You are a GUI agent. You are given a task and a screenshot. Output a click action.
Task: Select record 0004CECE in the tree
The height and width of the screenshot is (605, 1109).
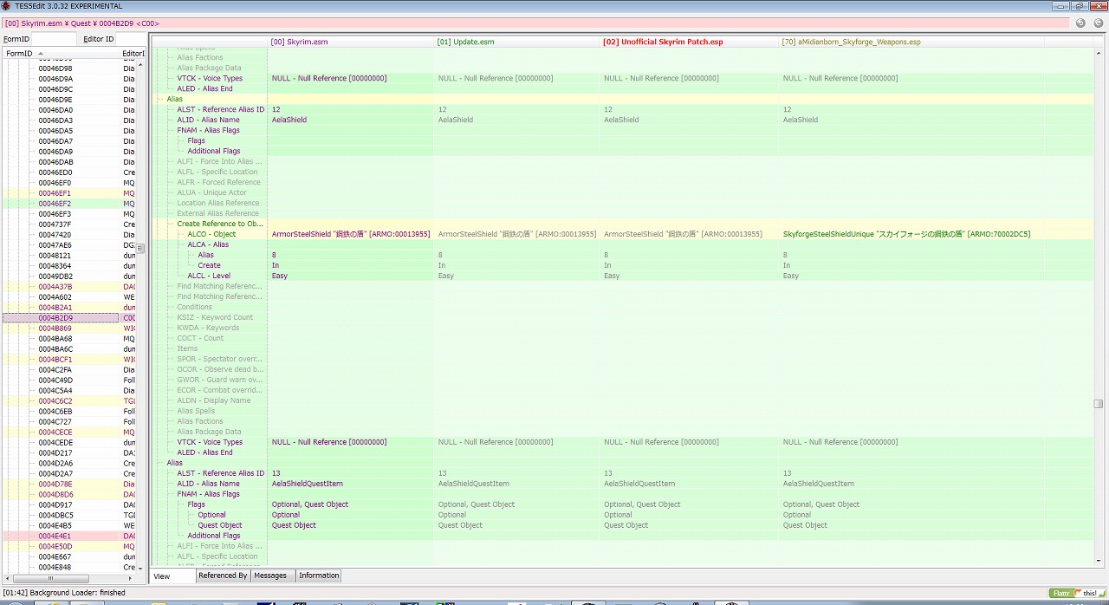tap(55, 433)
